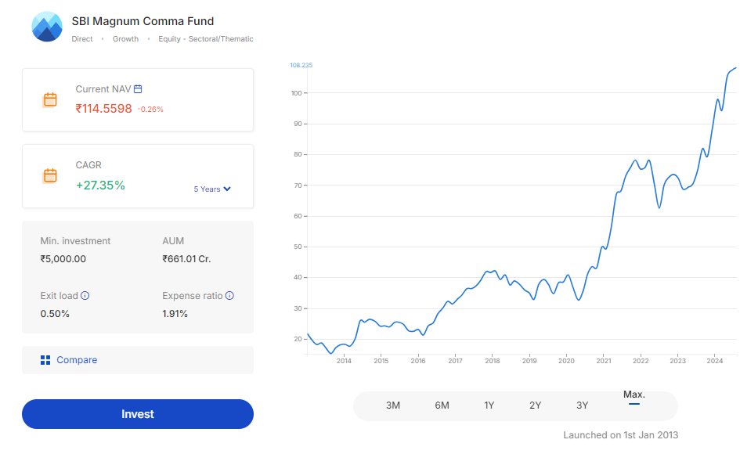Switch chart to 6M range
Screen dimensions: 740x454
(442, 405)
